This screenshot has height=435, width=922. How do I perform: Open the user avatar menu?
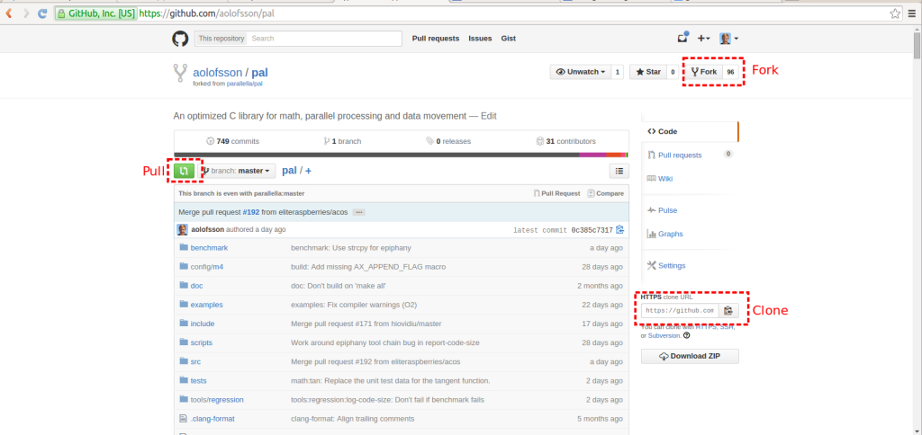(728, 39)
